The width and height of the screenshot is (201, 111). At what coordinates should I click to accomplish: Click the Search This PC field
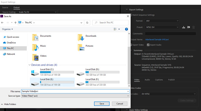[110, 22]
